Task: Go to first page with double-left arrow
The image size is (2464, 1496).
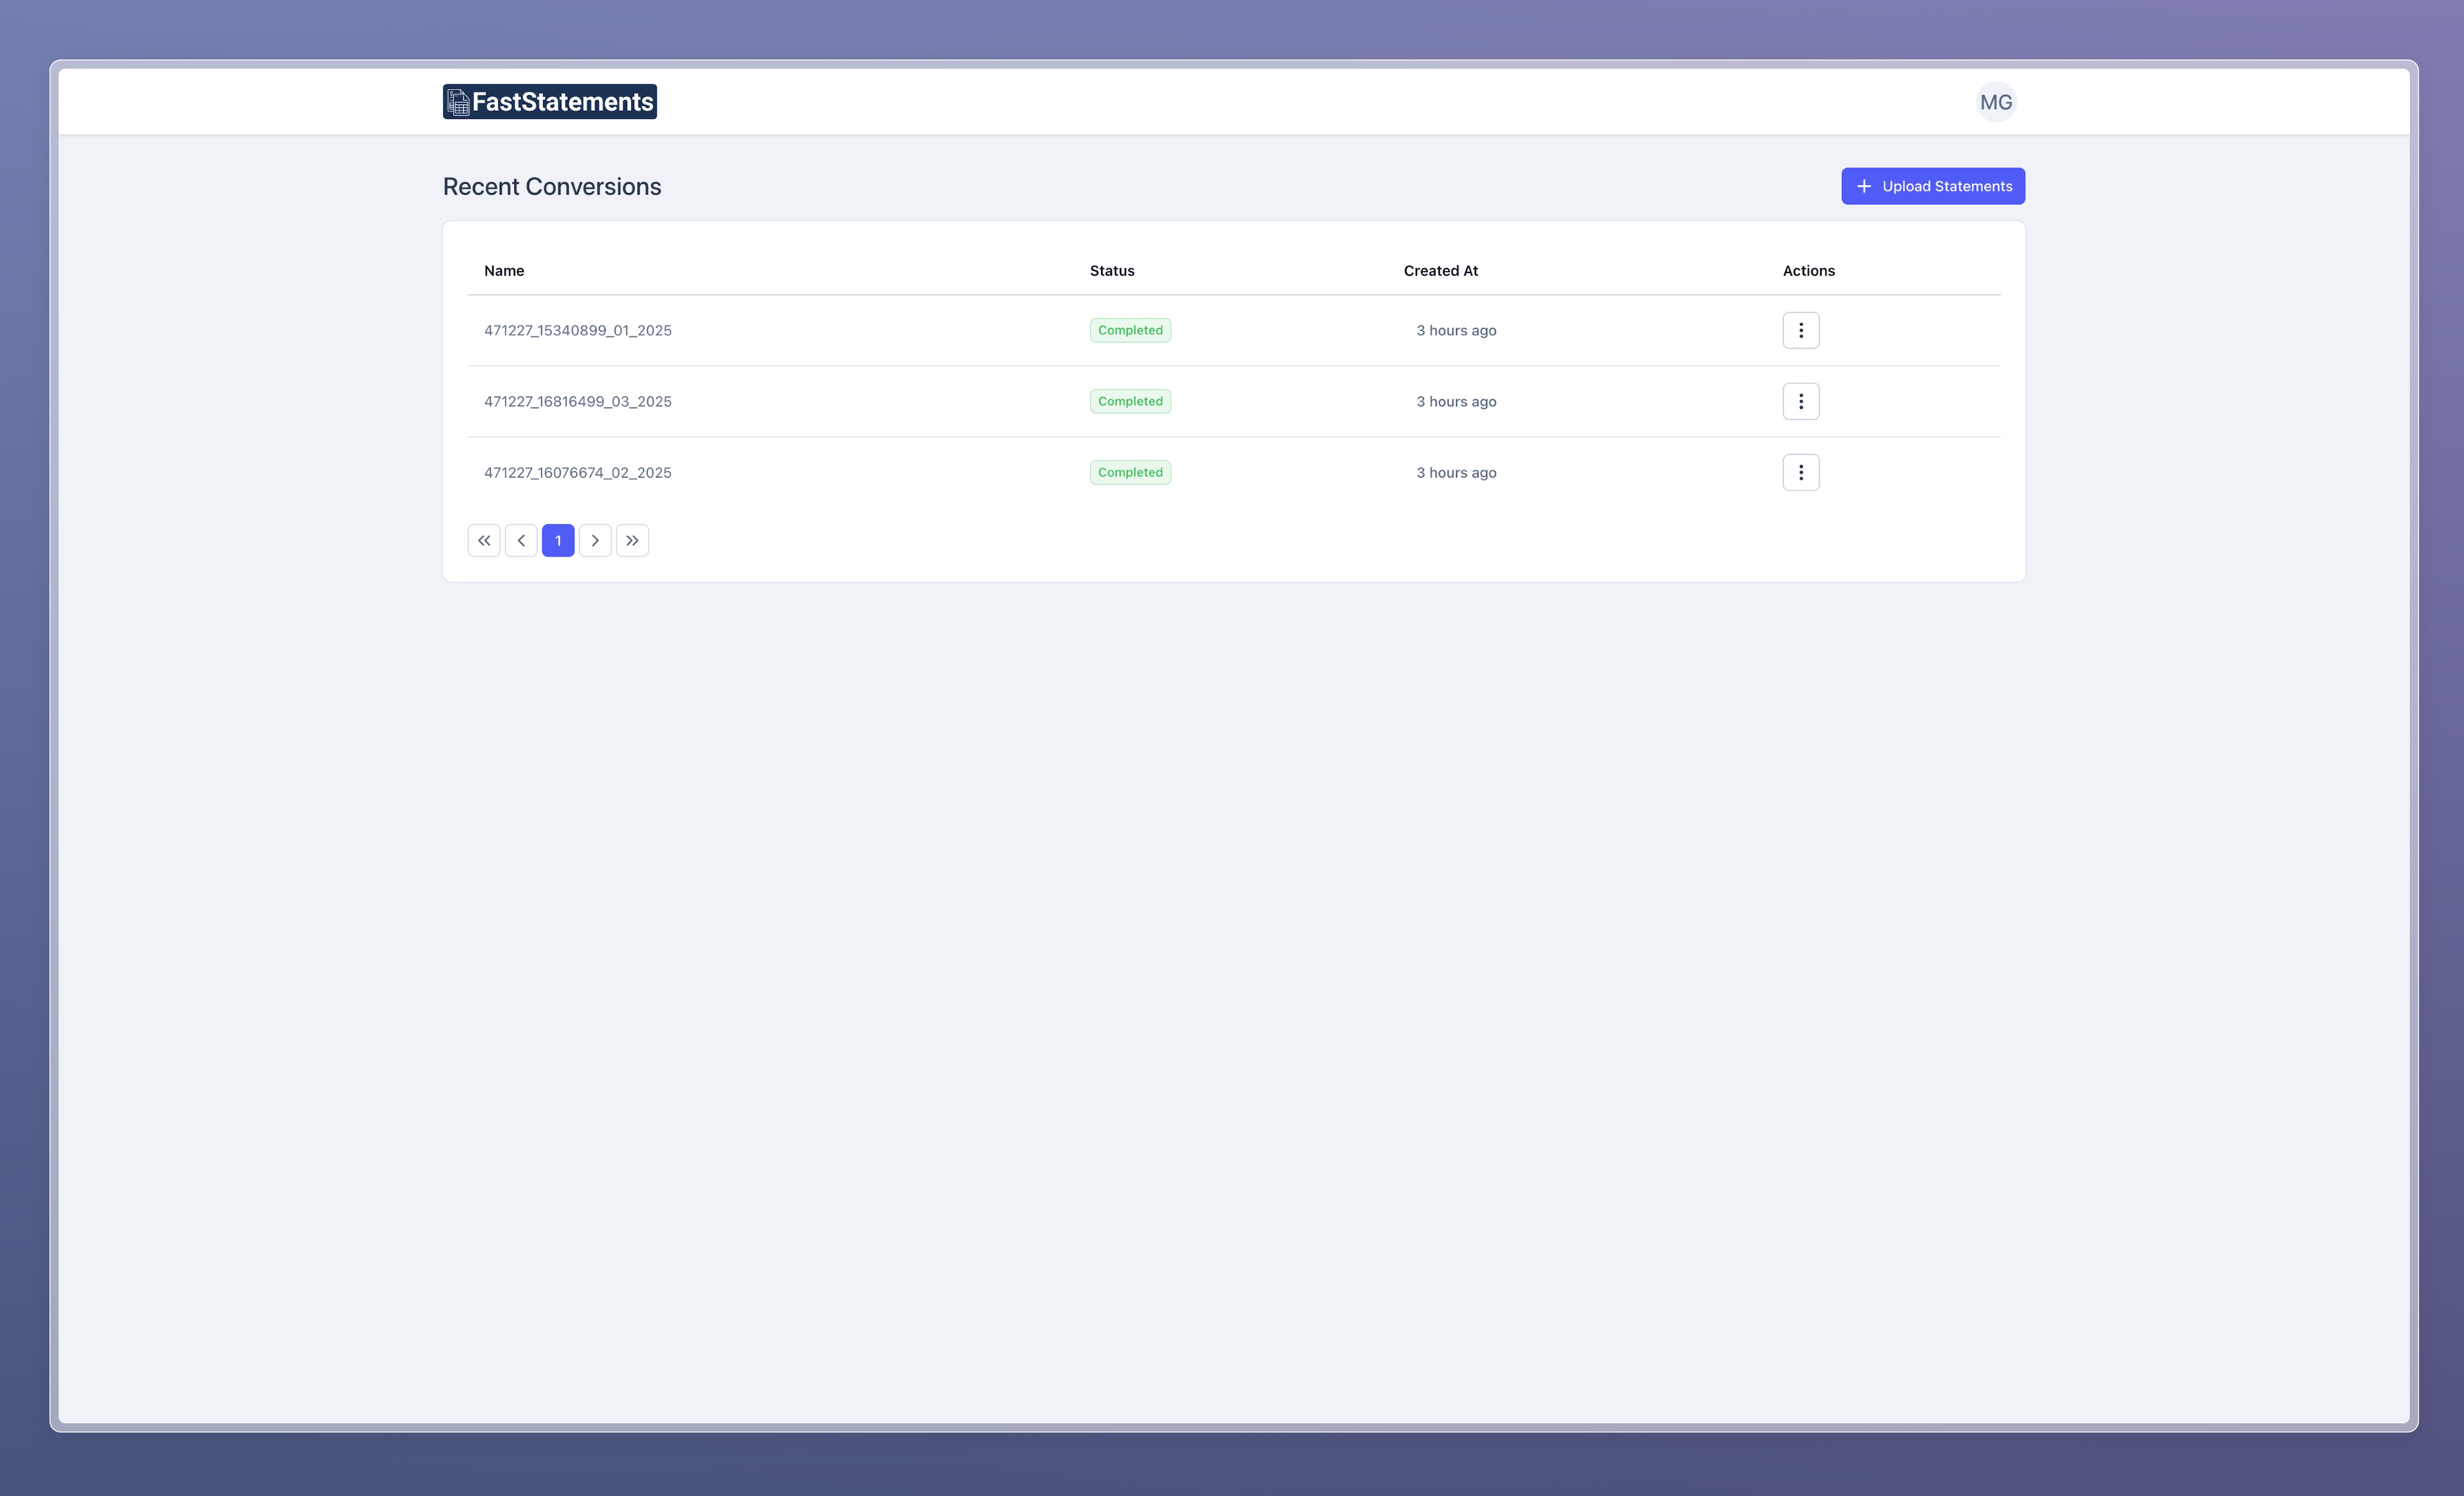Action: tap(484, 541)
